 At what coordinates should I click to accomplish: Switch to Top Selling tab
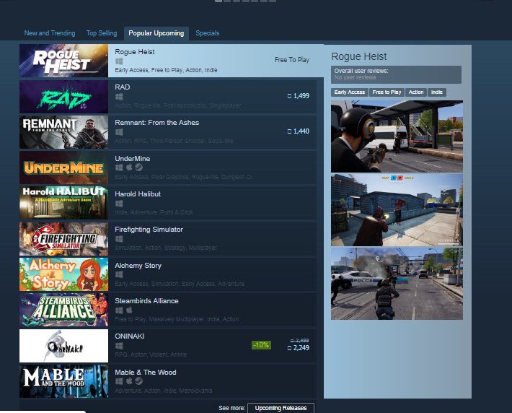[102, 33]
